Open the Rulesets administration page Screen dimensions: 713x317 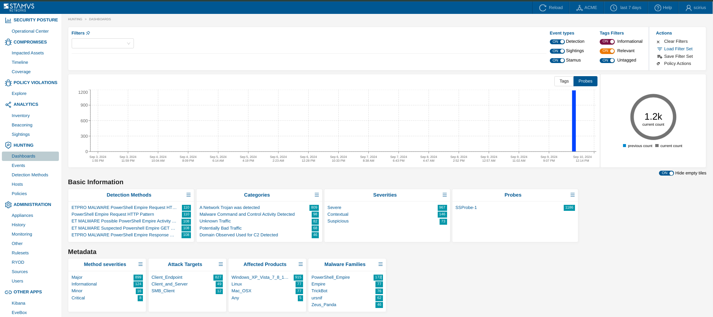pyautogui.click(x=20, y=253)
